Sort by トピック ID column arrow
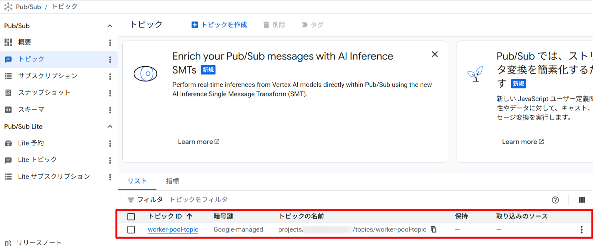 189,216
